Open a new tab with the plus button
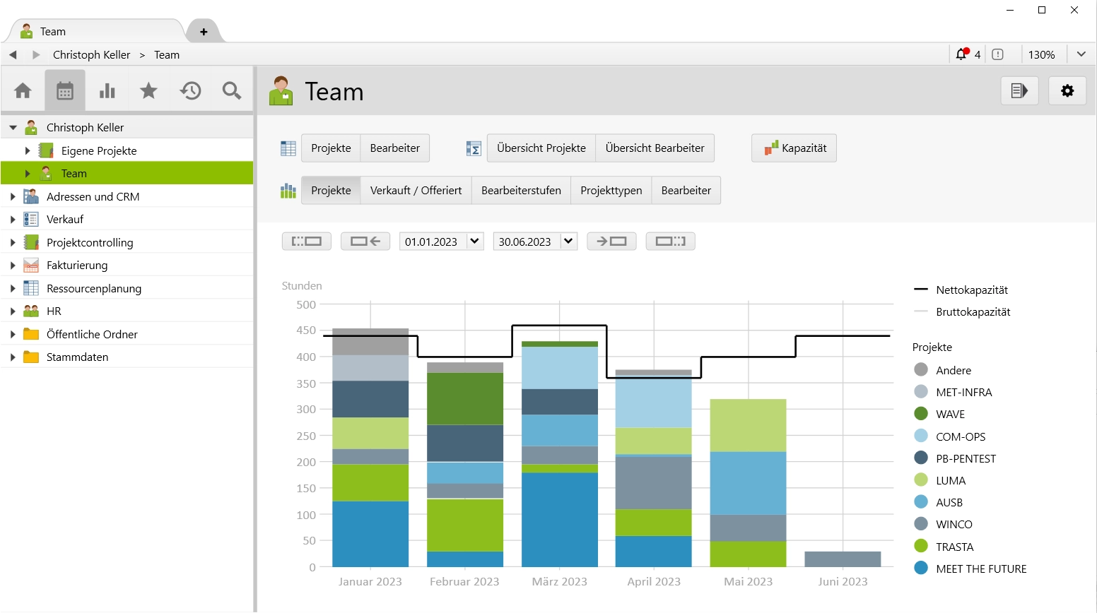Viewport: 1097px width, 613px height. 204,31
